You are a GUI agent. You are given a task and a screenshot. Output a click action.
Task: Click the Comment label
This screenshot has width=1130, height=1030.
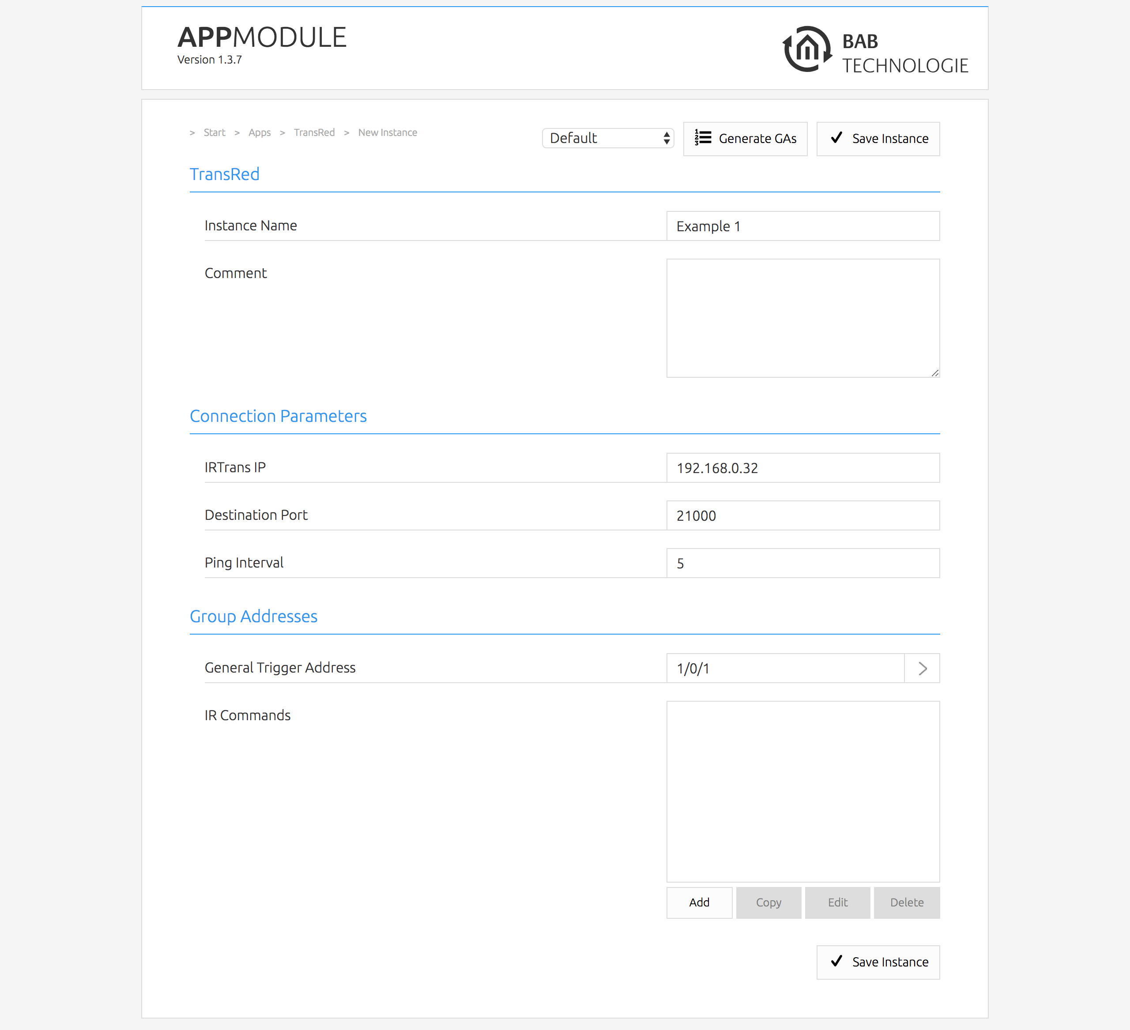click(235, 273)
